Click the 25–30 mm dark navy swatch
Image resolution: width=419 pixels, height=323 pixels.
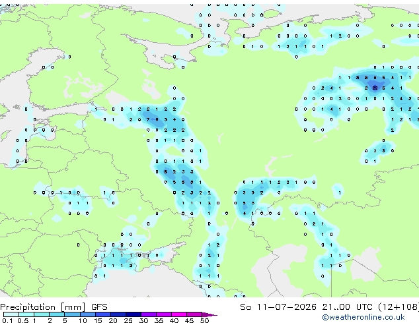pos(133,314)
